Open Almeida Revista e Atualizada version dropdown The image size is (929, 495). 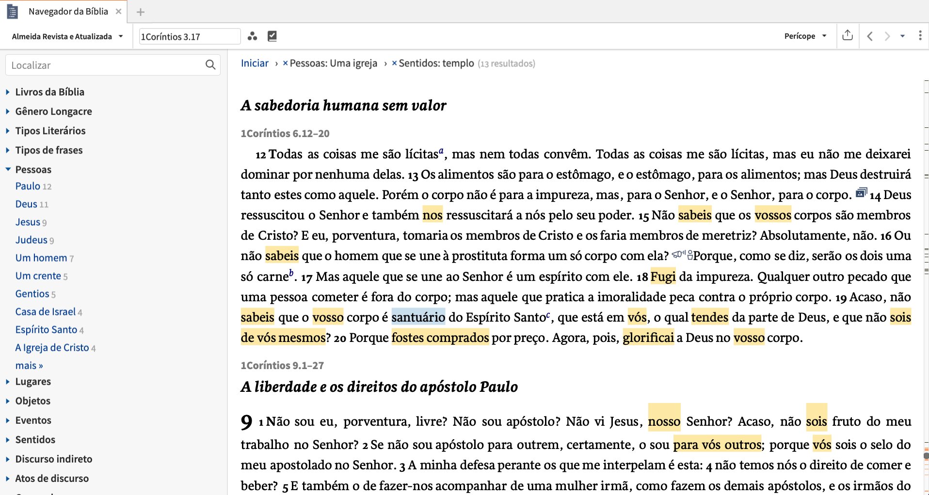tap(67, 36)
